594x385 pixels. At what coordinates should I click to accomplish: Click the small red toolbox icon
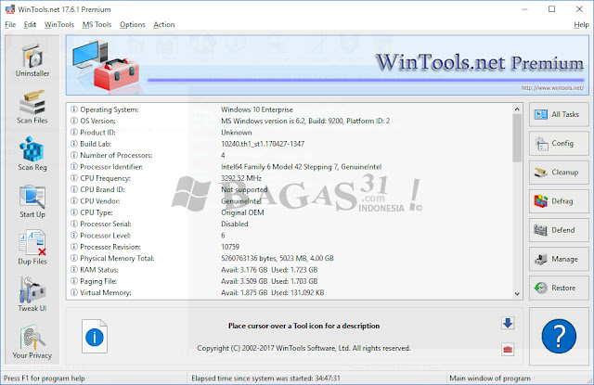pos(508,349)
